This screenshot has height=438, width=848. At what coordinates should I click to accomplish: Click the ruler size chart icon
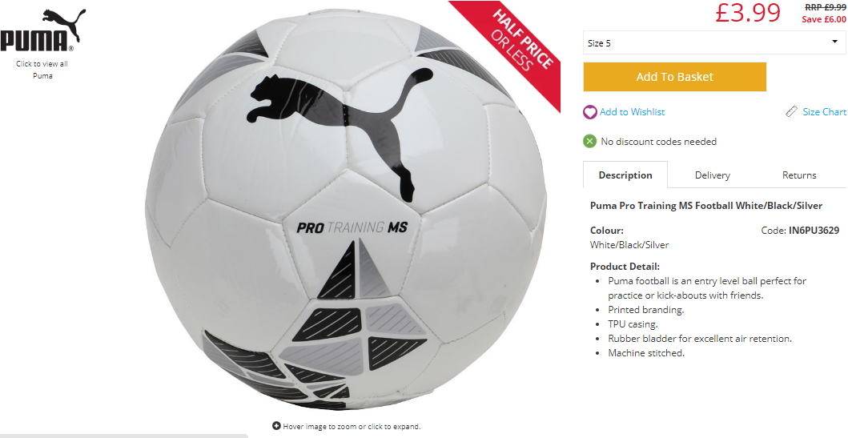(x=792, y=112)
